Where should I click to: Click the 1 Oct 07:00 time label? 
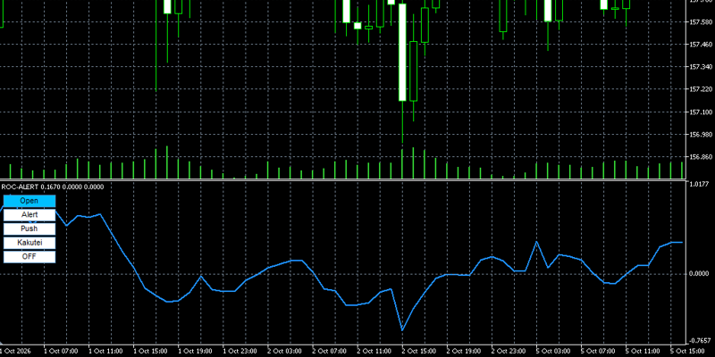tap(61, 351)
